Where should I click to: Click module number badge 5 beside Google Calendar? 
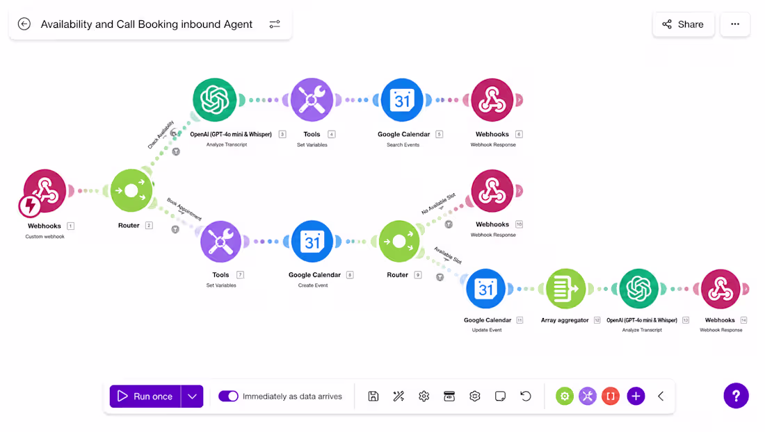[x=439, y=135]
